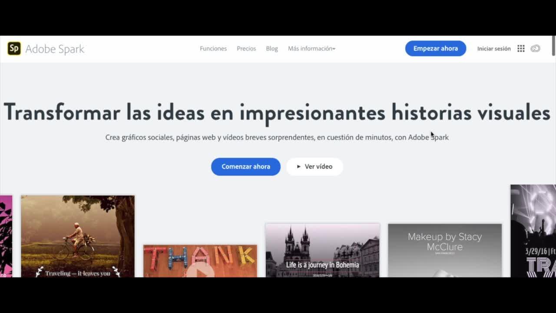Play the Ver vídeo button
Image resolution: width=556 pixels, height=313 pixels.
pyautogui.click(x=314, y=166)
